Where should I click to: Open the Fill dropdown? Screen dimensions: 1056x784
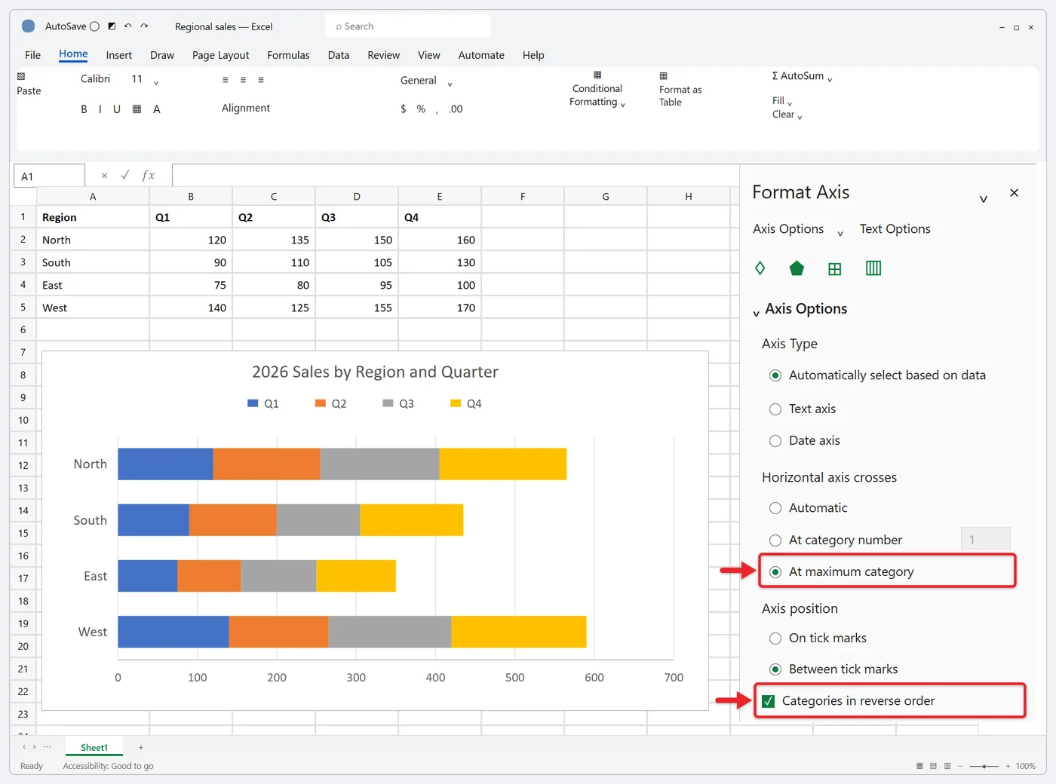point(790,103)
